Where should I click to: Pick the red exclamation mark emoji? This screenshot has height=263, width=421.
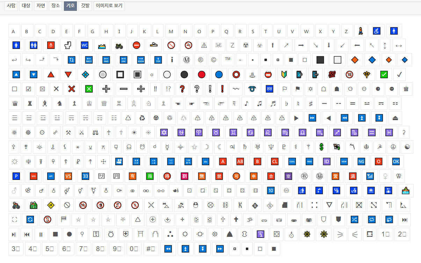tap(222, 89)
